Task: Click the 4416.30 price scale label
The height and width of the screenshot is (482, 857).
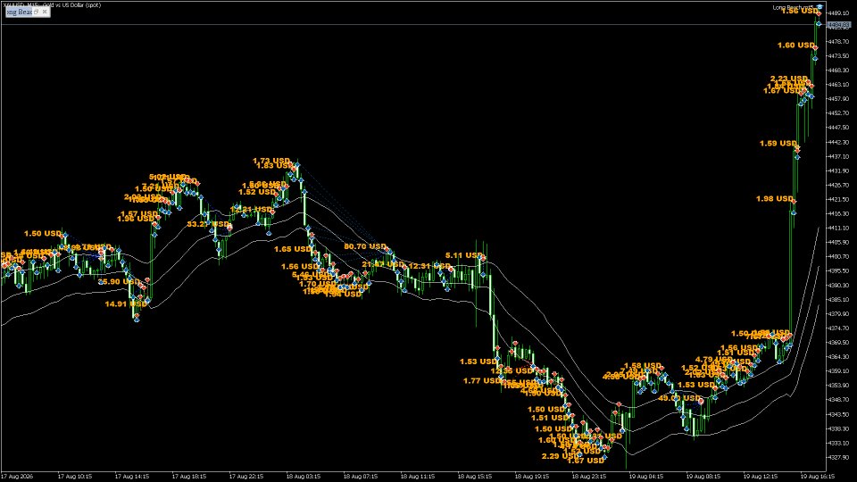Action: click(839, 213)
